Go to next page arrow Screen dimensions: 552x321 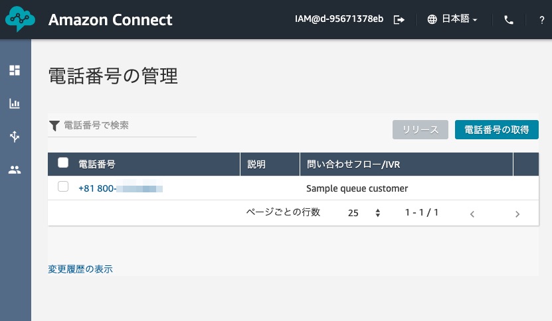[517, 214]
